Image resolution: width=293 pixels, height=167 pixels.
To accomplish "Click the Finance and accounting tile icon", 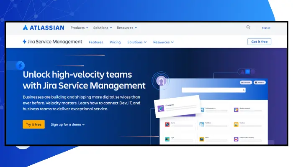I will [236, 139].
